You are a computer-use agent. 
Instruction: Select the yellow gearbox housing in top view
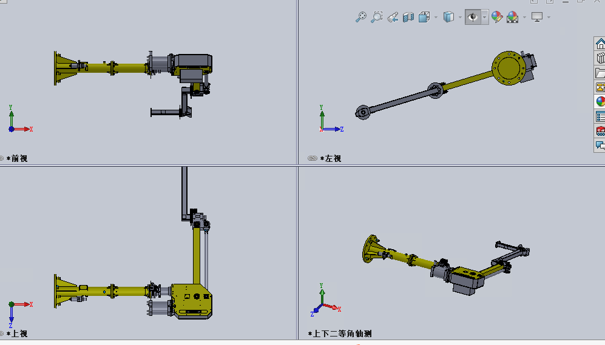192,301
